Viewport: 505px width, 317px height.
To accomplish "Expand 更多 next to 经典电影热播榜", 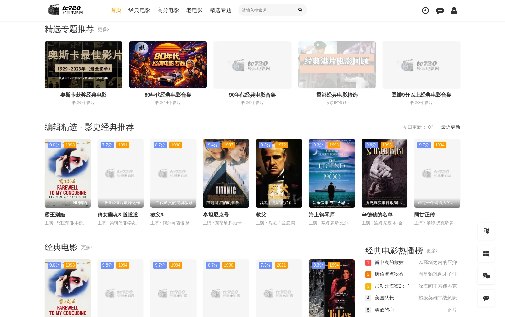I will click(x=432, y=251).
